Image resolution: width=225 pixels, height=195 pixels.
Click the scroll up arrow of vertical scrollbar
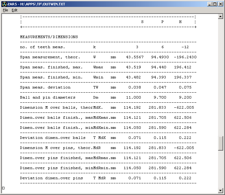(x=221, y=16)
